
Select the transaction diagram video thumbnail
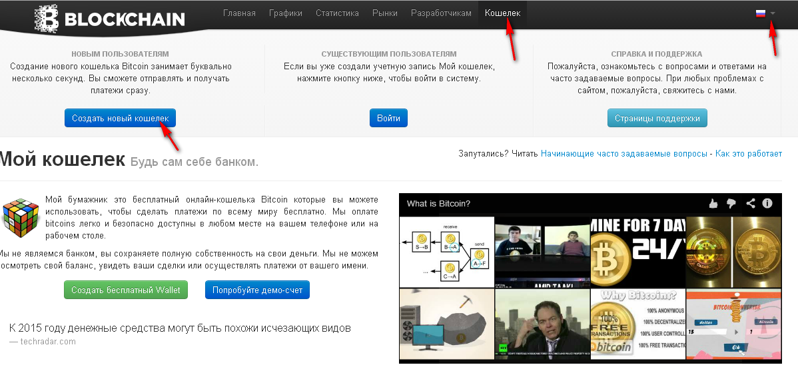(446, 252)
